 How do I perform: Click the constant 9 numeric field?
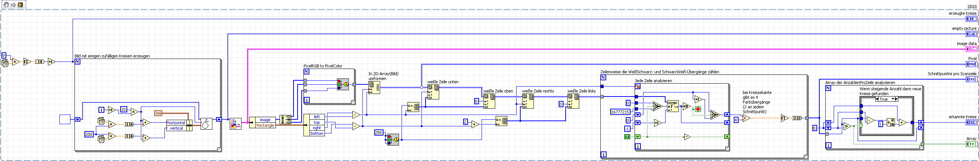4,55
